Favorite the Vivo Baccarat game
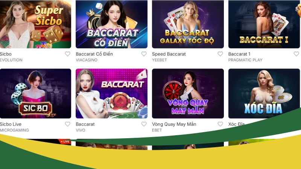Screen dimensions: 301x169 [x=144, y=124]
